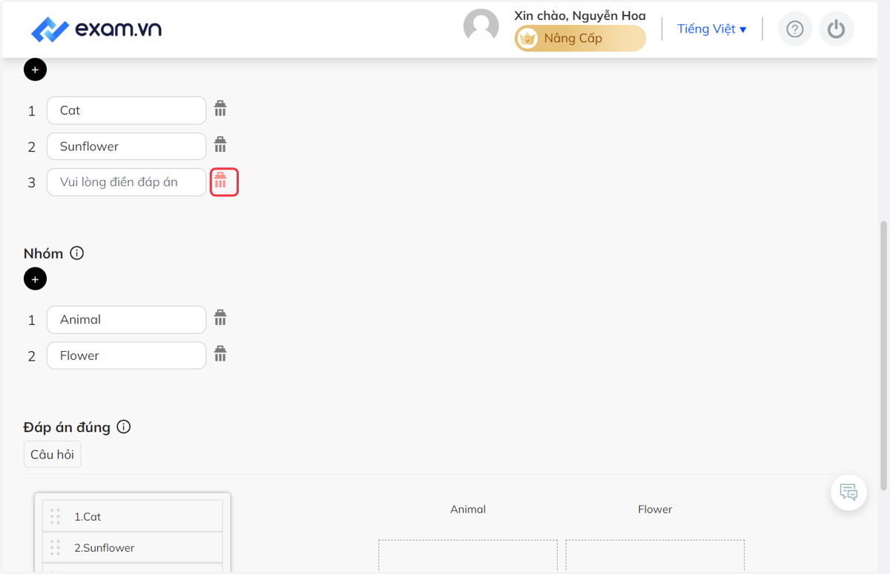Show info tooltip next to Đáp án đúng
890x574 pixels.
coord(124,427)
